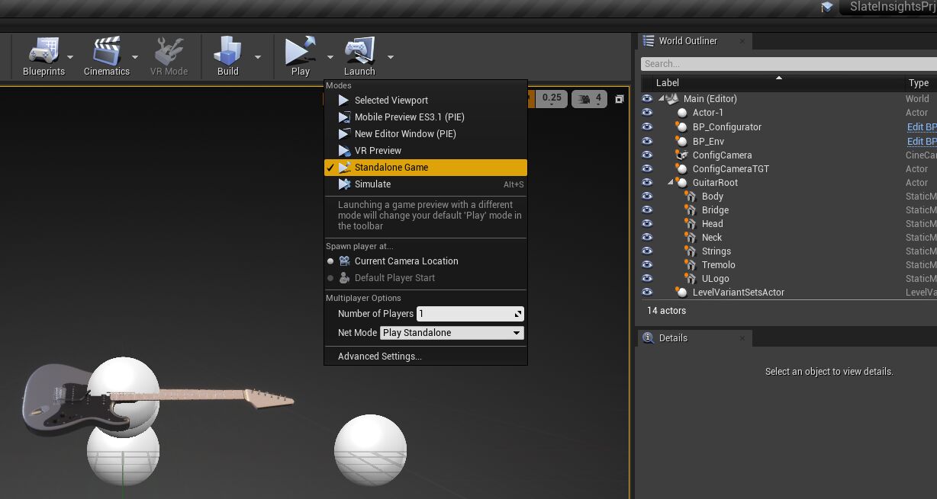
Task: Click the Edit BP link for BP_Configurator
Action: 920,127
